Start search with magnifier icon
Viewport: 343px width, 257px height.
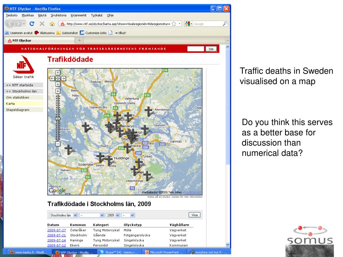[x=225, y=24]
